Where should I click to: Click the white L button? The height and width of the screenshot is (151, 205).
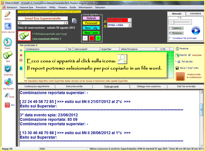(x=85, y=38)
